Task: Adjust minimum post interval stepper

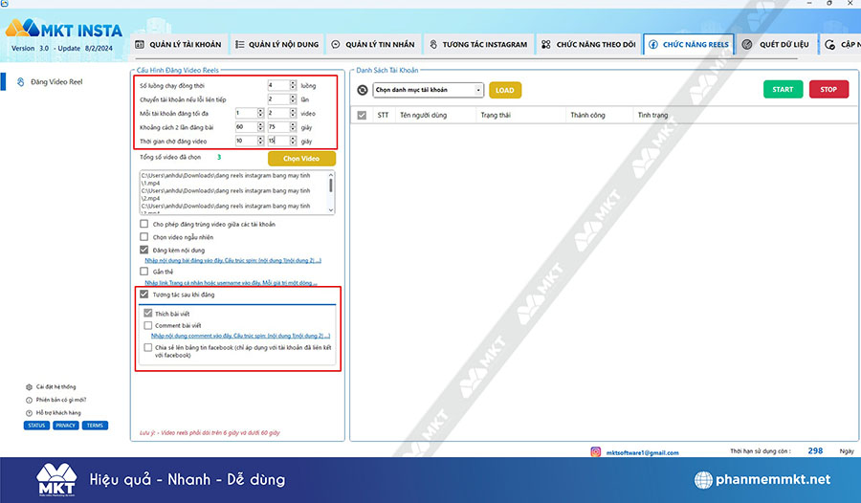Action: (x=260, y=127)
